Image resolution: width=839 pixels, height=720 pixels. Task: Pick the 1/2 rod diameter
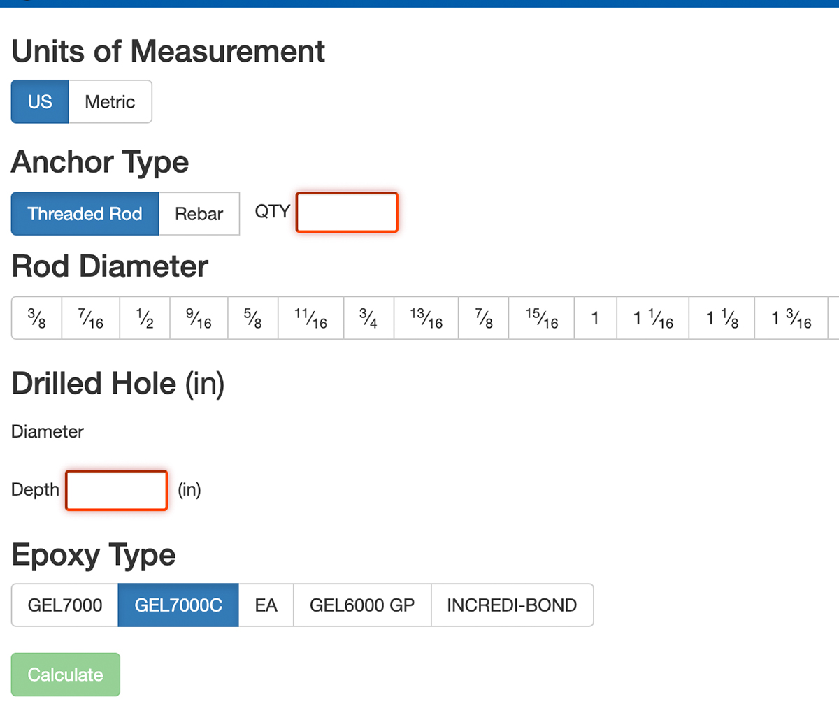pyautogui.click(x=145, y=319)
